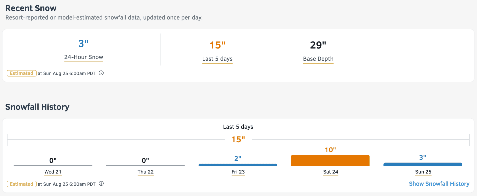Click the orange 15" total in history chart
The height and width of the screenshot is (196, 477).
(x=238, y=139)
